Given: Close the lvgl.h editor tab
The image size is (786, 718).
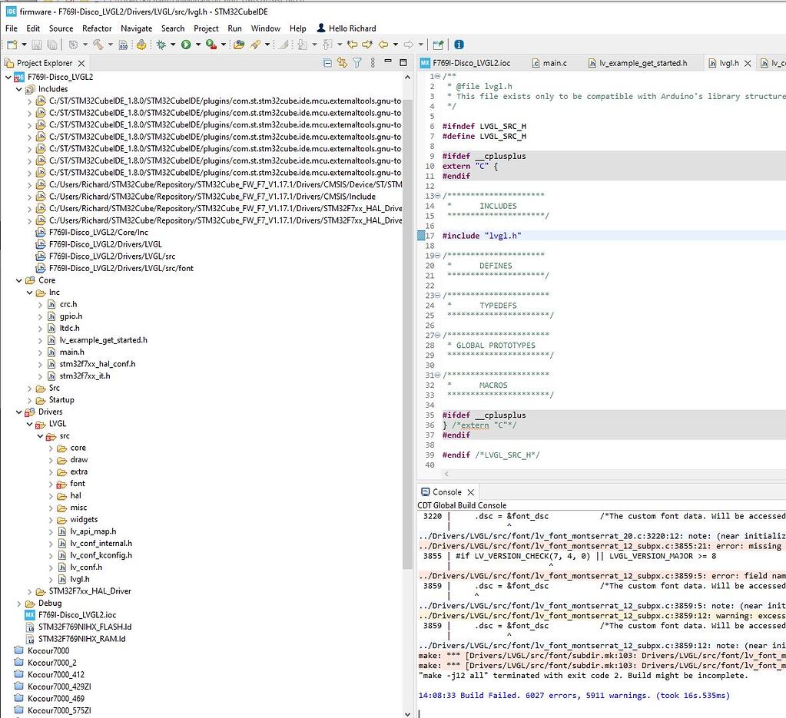Looking at the screenshot, I should coord(747,64).
